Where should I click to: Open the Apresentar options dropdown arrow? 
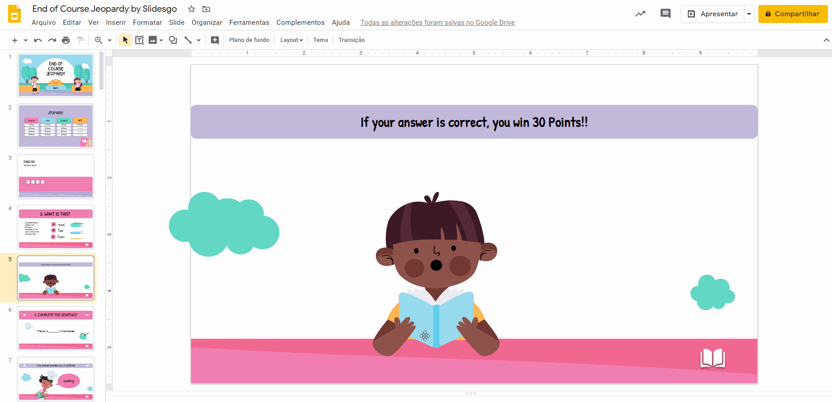pyautogui.click(x=749, y=14)
